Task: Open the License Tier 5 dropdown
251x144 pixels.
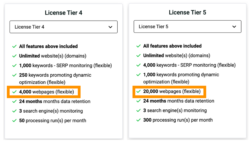Action: click(187, 27)
